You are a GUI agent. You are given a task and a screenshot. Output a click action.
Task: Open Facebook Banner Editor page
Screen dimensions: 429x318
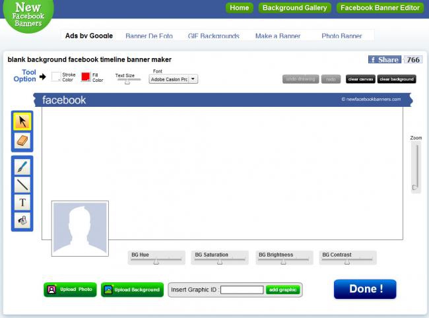[x=380, y=8]
